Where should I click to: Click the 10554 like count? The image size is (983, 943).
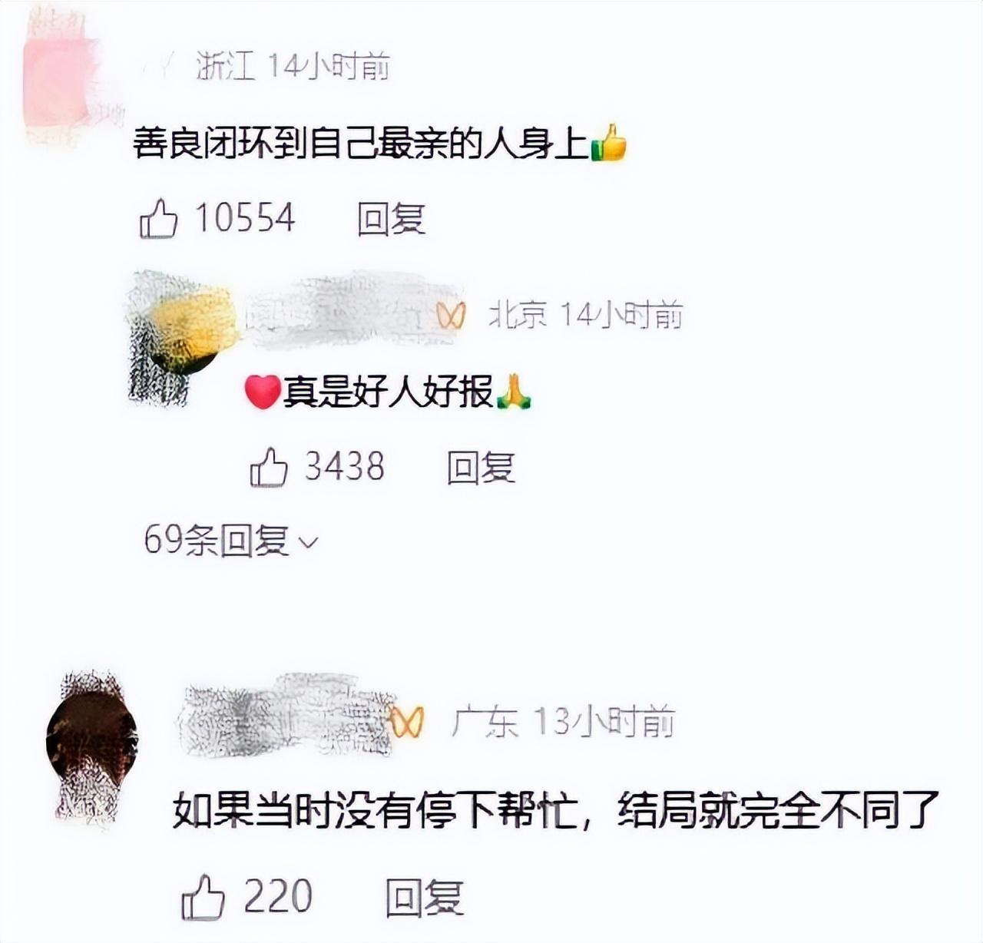tap(245, 218)
